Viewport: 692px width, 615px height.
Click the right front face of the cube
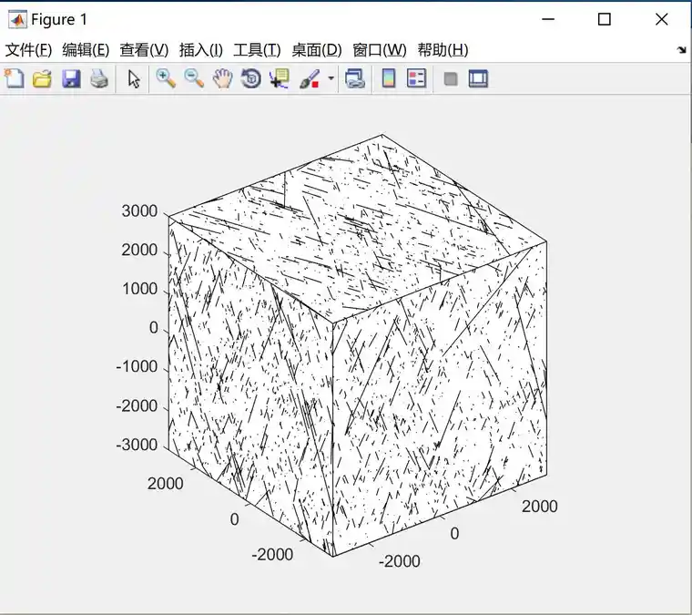pyautogui.click(x=440, y=400)
